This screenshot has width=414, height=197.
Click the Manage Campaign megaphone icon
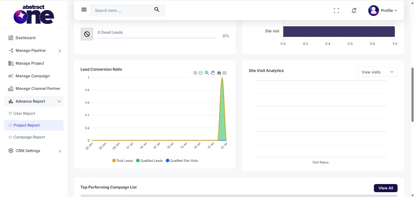tap(11, 76)
